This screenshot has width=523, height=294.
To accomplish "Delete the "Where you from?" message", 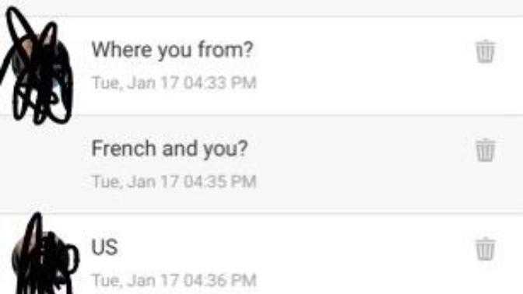I will pyautogui.click(x=485, y=51).
